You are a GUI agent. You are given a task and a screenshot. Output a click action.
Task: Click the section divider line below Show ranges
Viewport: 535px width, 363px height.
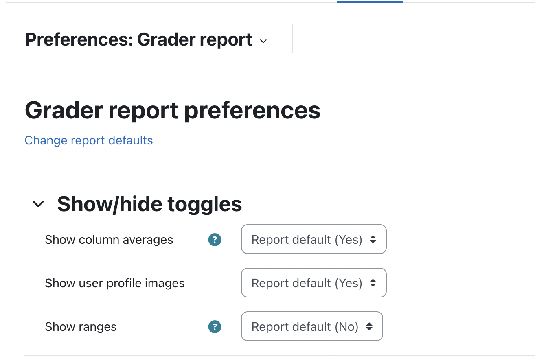point(280,355)
